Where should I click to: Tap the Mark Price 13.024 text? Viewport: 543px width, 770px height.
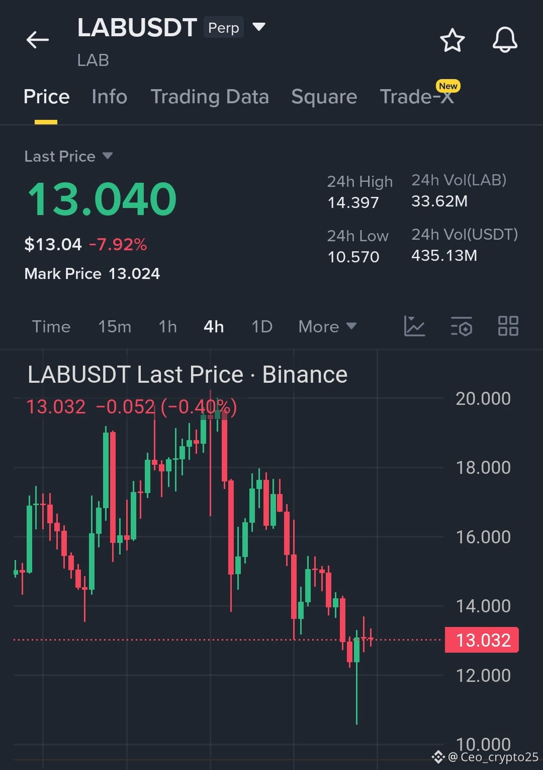coord(92,273)
